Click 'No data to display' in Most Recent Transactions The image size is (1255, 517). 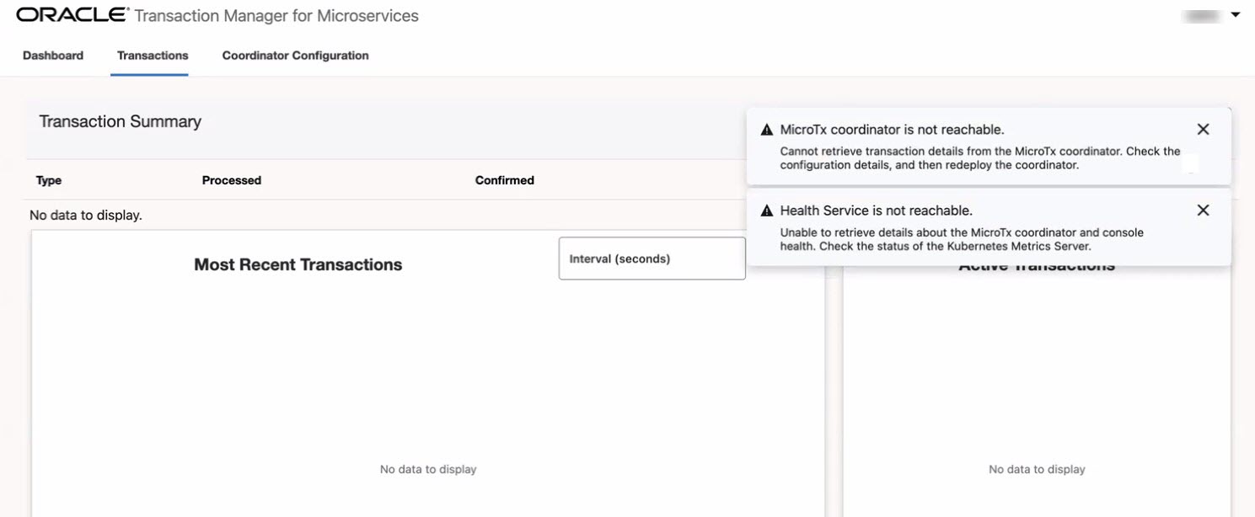[x=428, y=469]
